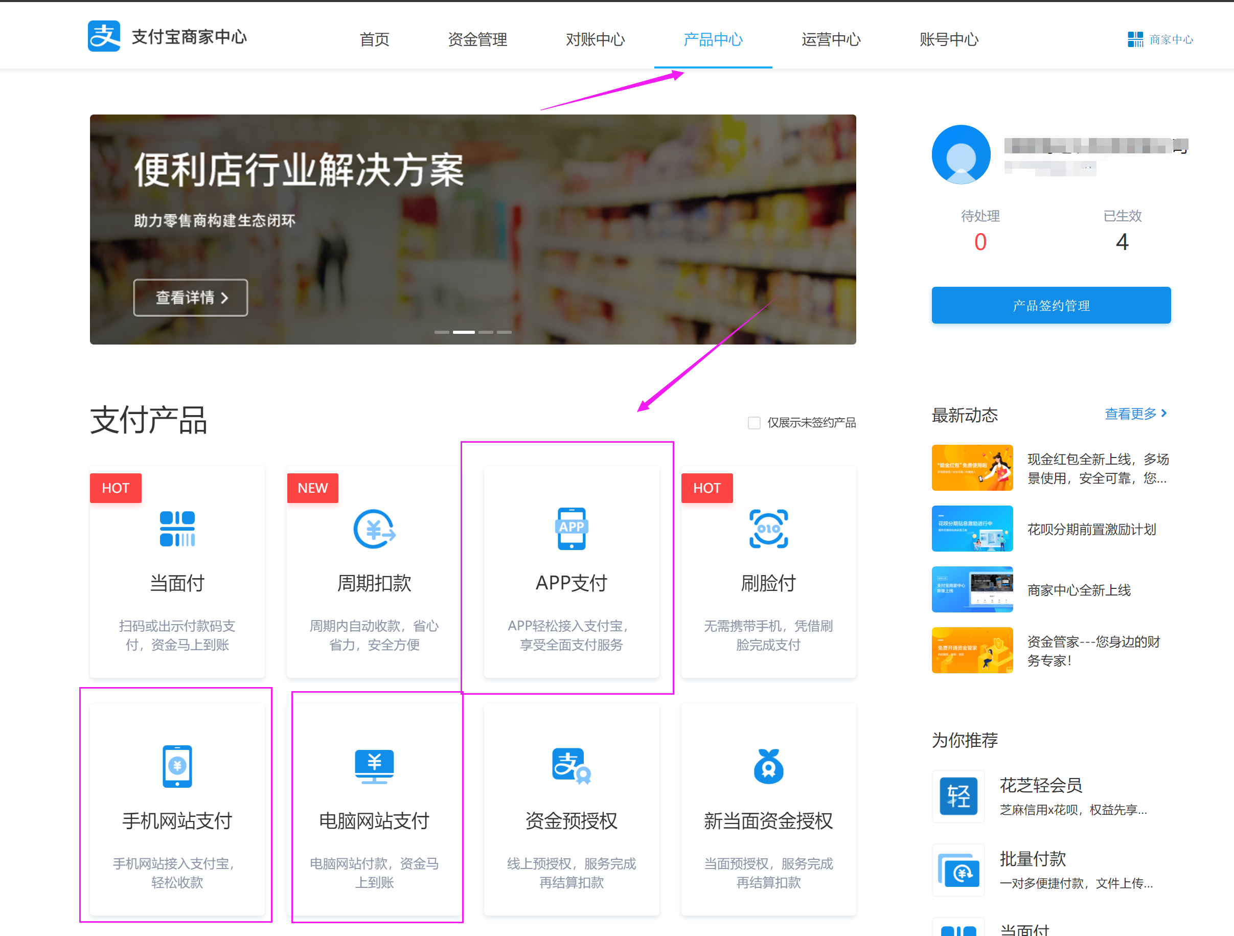Open the 花芝轻会员 recommendation icon
This screenshot has width=1234, height=936.
pyautogui.click(x=958, y=796)
